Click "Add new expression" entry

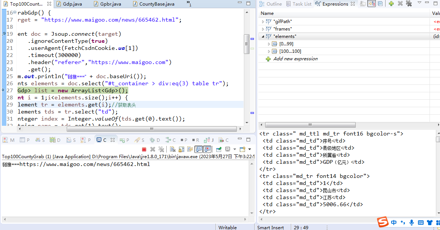coord(295,59)
